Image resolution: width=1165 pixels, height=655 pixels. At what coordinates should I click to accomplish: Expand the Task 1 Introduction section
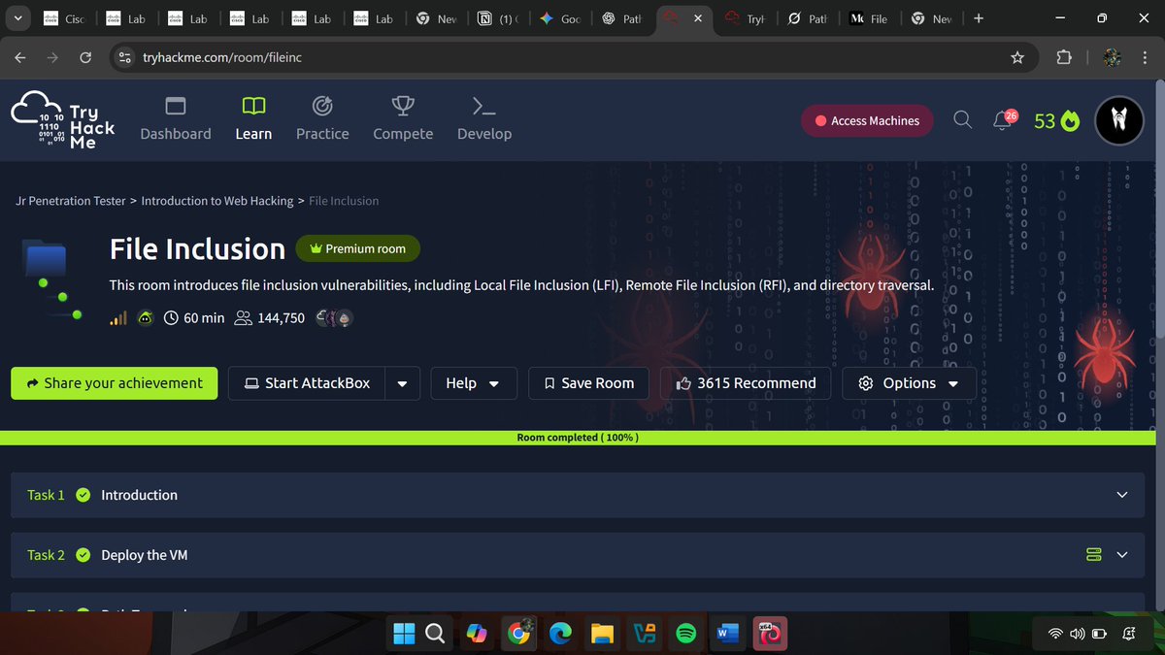(1121, 495)
